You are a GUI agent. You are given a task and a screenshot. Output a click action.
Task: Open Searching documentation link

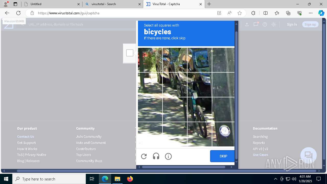pos(260,136)
